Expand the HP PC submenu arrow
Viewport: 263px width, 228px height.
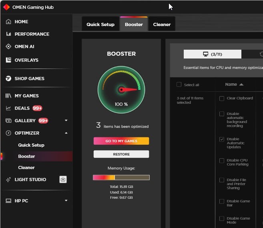(66, 200)
